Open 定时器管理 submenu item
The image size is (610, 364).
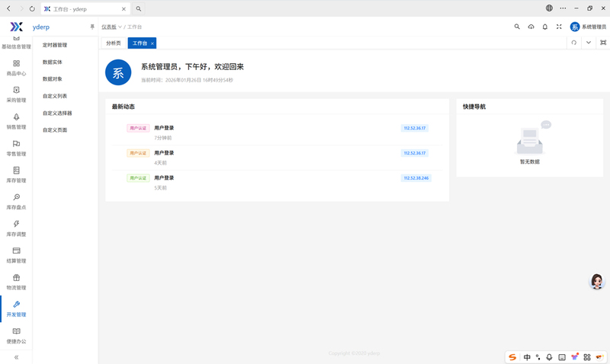[x=55, y=45]
